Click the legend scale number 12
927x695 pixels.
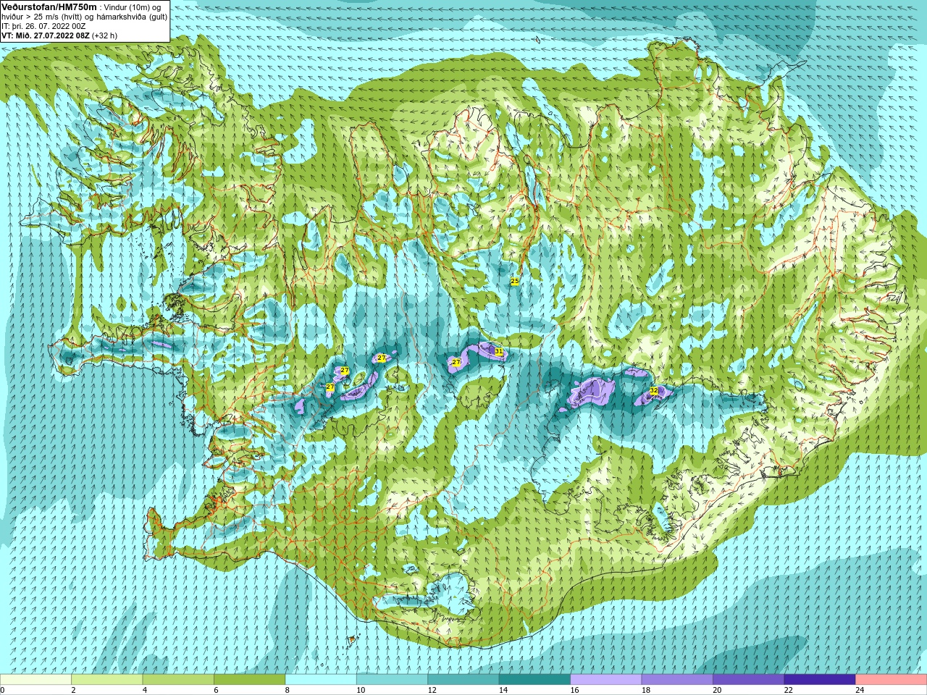tap(432, 690)
